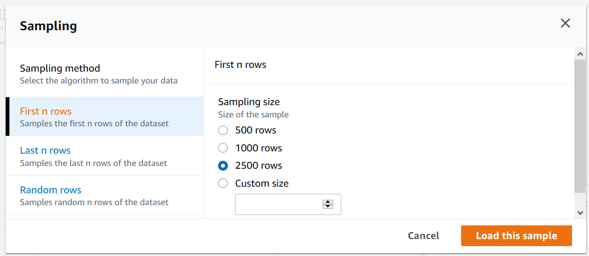Click the First n rows panel header
The height and width of the screenshot is (256, 589).
240,65
